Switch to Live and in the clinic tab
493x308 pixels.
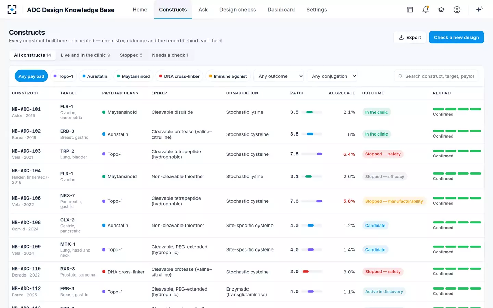[85, 55]
